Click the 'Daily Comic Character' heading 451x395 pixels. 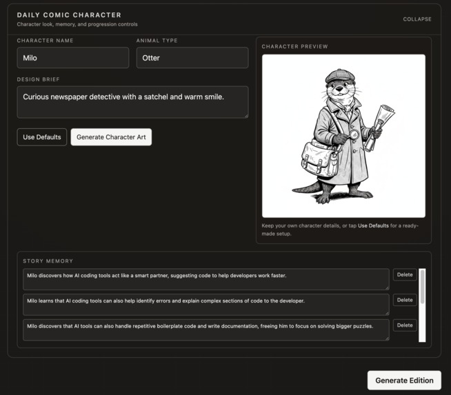point(69,15)
